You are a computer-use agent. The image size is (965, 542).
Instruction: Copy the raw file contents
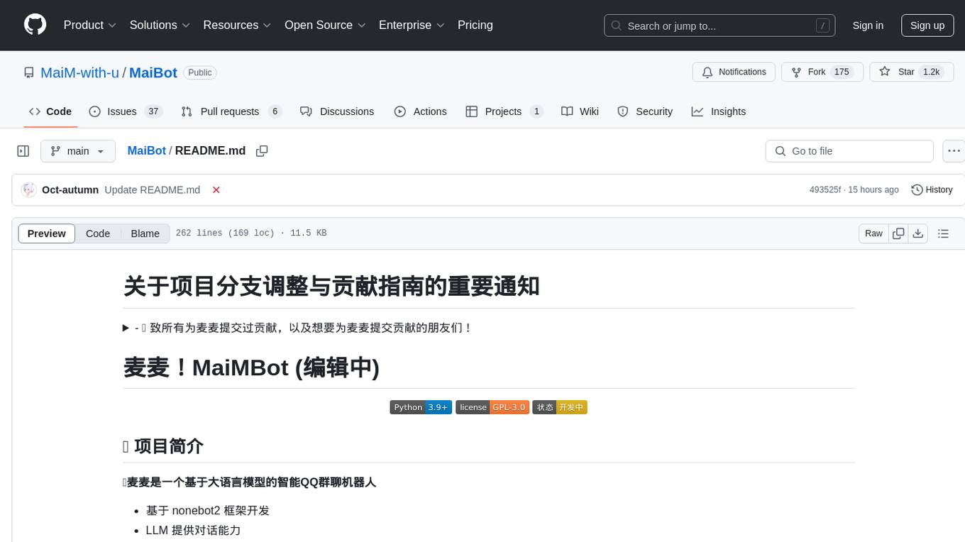(898, 233)
